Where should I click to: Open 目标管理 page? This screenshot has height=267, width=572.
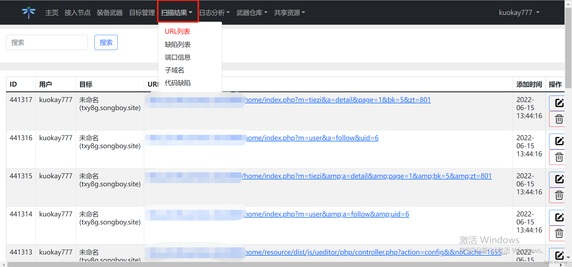tap(142, 13)
